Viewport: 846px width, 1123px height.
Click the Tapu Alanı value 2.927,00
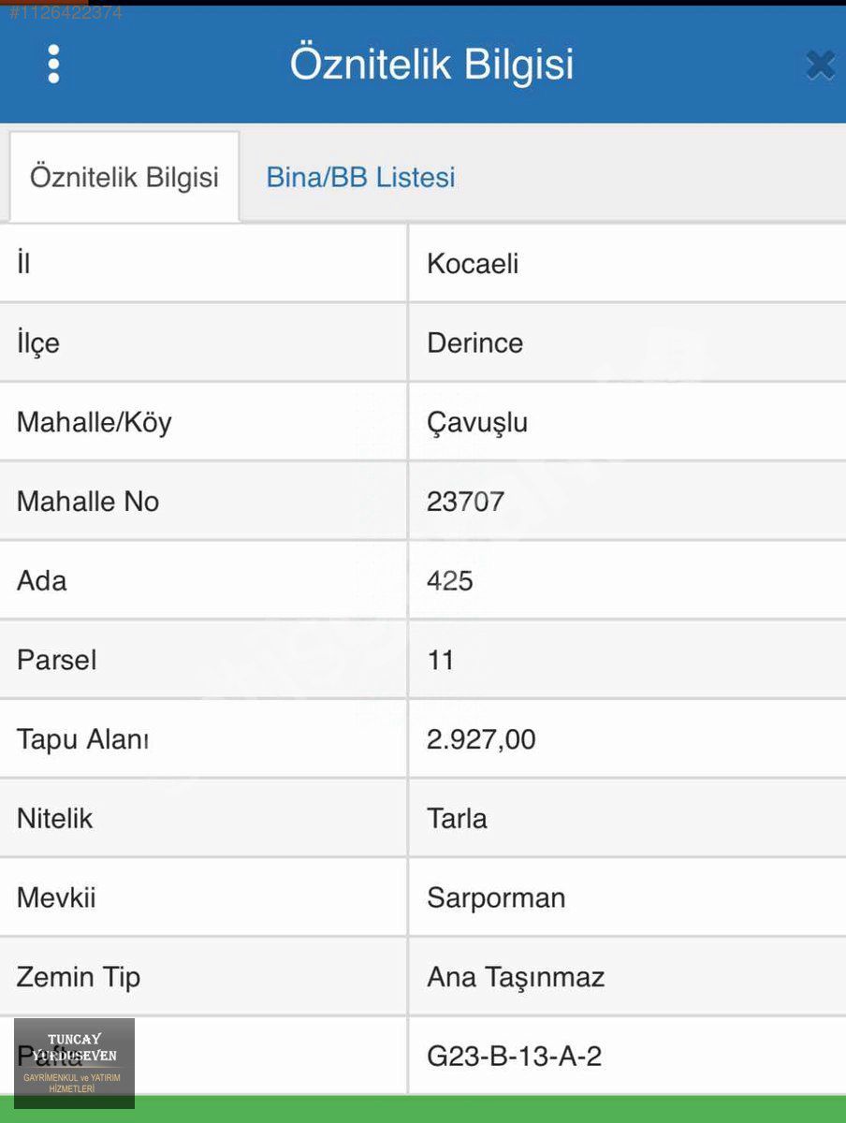point(481,739)
